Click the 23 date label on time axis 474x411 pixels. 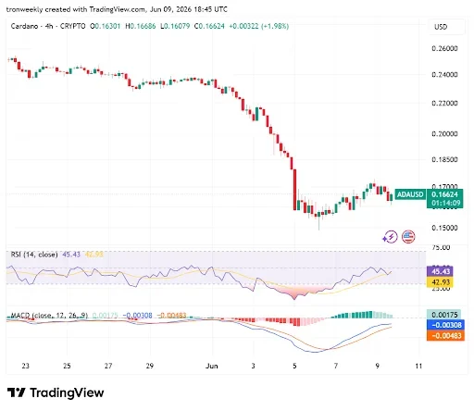pyautogui.click(x=26, y=366)
